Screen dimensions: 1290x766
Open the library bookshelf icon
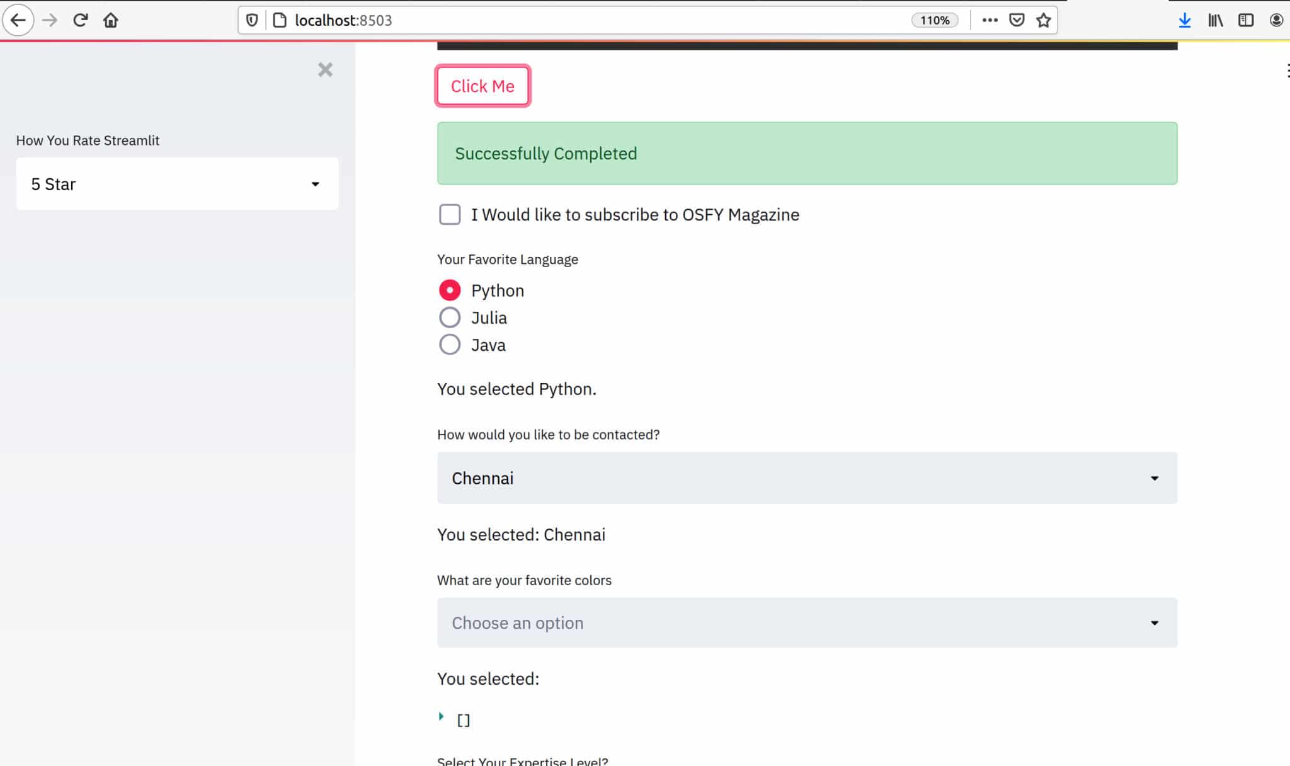[1215, 20]
